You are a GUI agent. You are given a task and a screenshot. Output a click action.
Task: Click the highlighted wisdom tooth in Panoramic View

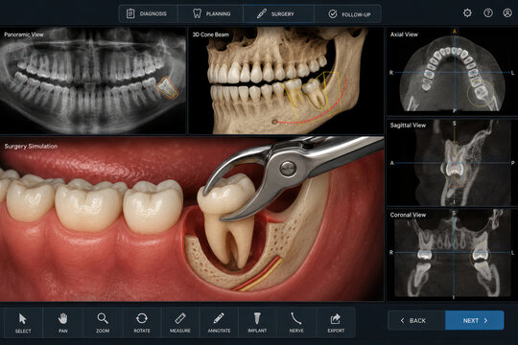[x=168, y=88]
